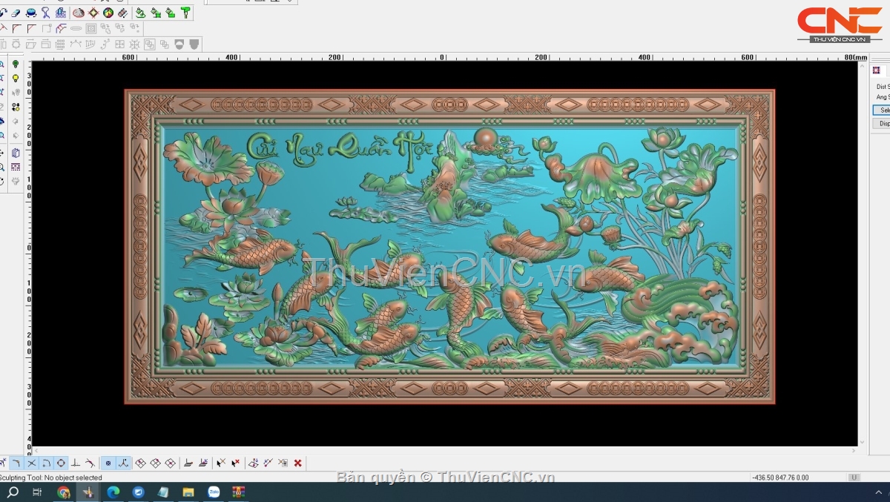
Task: Click the green paint roller icon
Action: click(185, 13)
